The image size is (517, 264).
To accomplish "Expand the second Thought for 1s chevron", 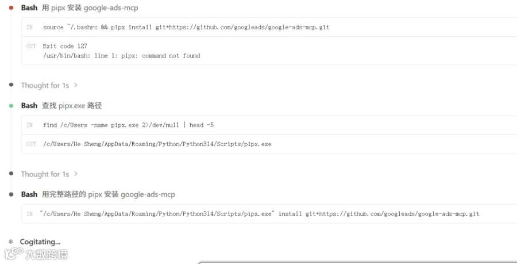I will click(x=76, y=174).
